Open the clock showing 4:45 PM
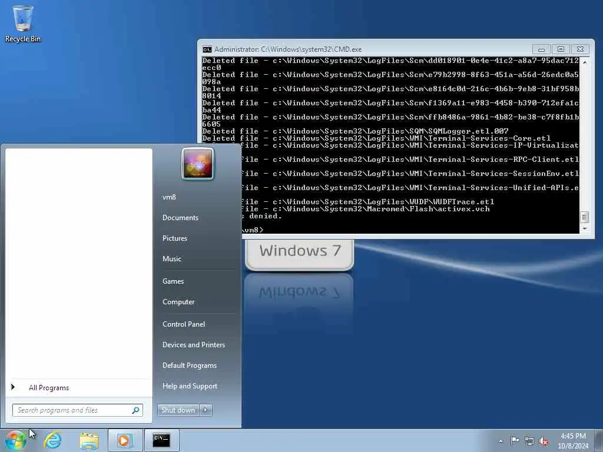The height and width of the screenshot is (452, 603). click(573, 441)
